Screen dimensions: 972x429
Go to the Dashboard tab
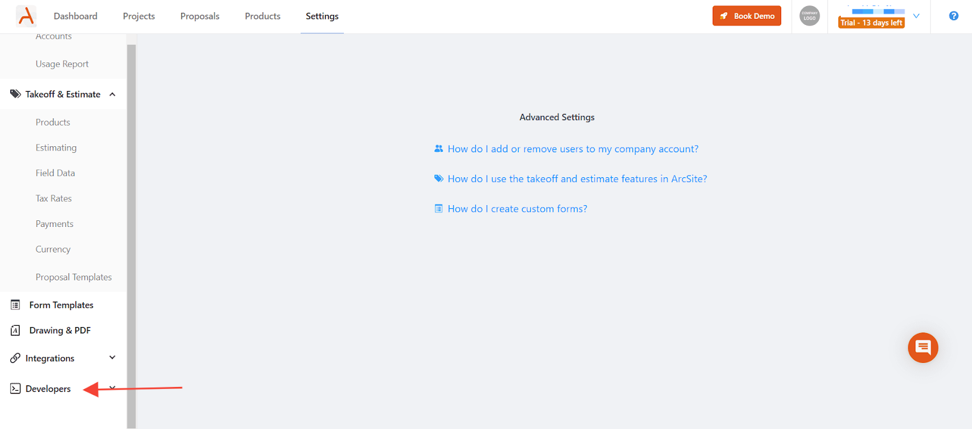(75, 16)
